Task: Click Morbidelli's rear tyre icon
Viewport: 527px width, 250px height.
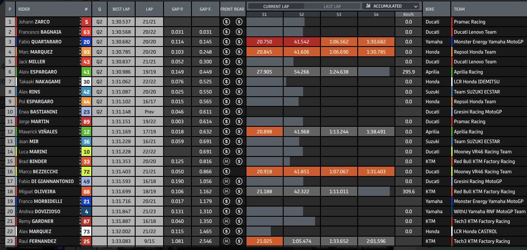Action: [x=239, y=202]
